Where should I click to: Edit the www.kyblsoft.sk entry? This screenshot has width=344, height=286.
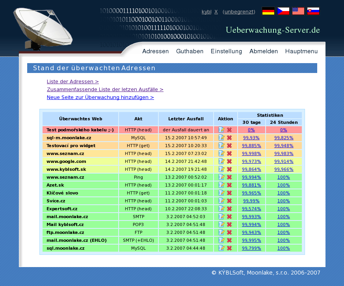point(221,169)
